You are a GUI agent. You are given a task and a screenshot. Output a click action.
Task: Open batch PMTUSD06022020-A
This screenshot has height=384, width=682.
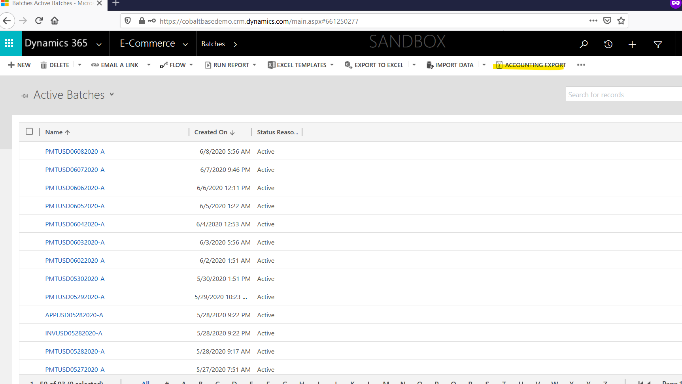(x=75, y=260)
